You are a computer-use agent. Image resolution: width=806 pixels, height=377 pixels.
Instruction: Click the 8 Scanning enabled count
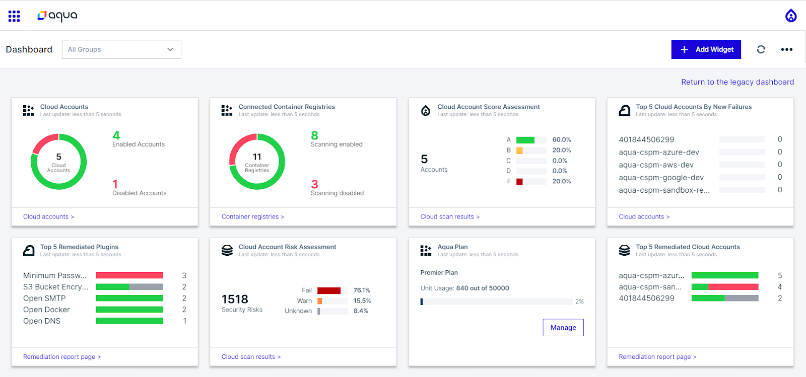315,135
